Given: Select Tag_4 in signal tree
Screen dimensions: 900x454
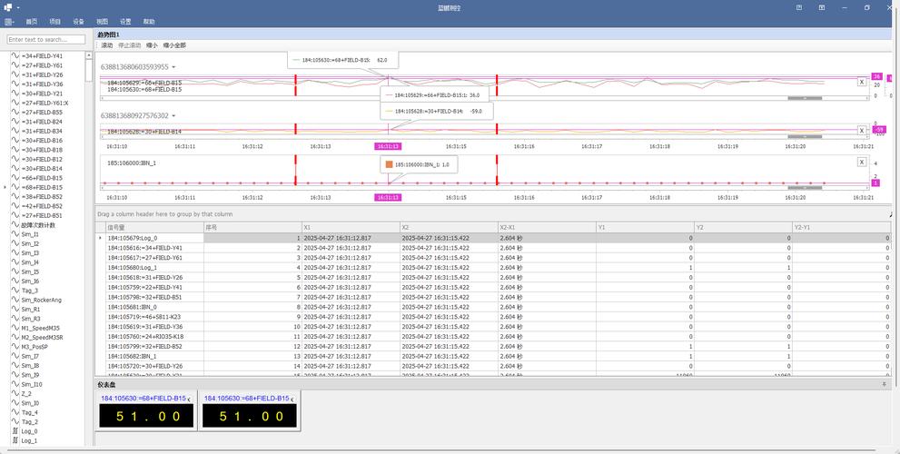Looking at the screenshot, I should [29, 412].
